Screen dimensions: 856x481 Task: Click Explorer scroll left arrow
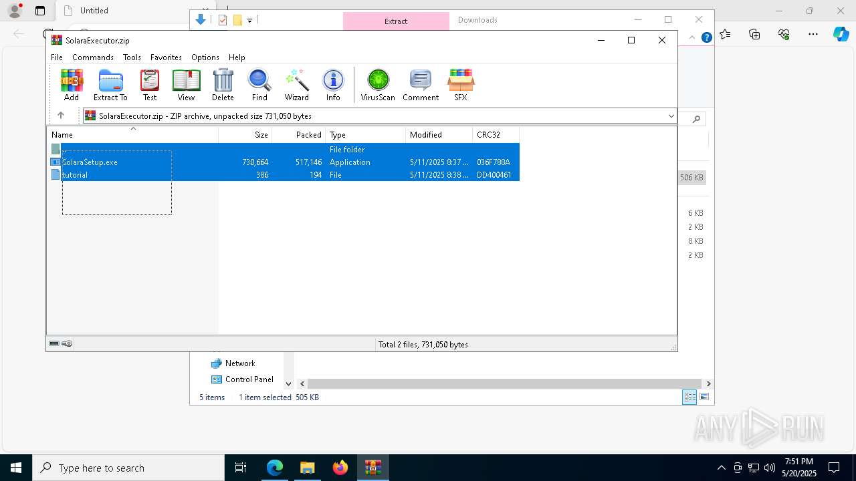(x=302, y=383)
